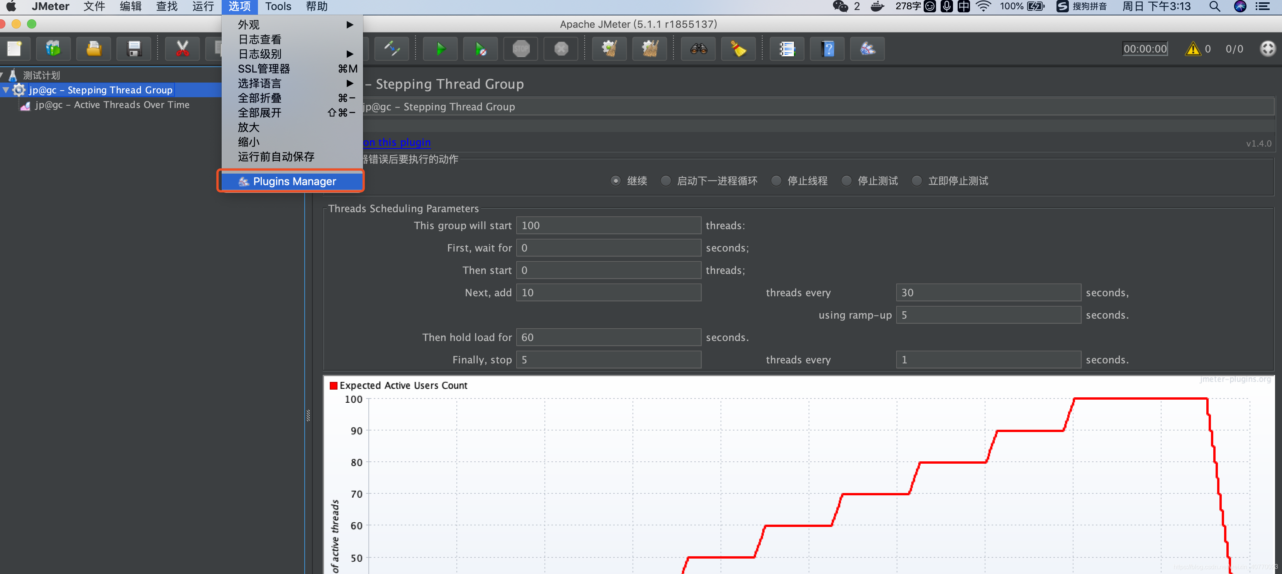The height and width of the screenshot is (574, 1282).
Task: Collapse the 测试计划 tree node
Action: tap(2, 75)
